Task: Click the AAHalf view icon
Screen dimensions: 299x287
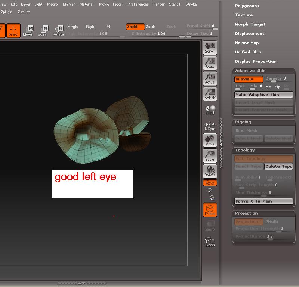Action: click(210, 94)
